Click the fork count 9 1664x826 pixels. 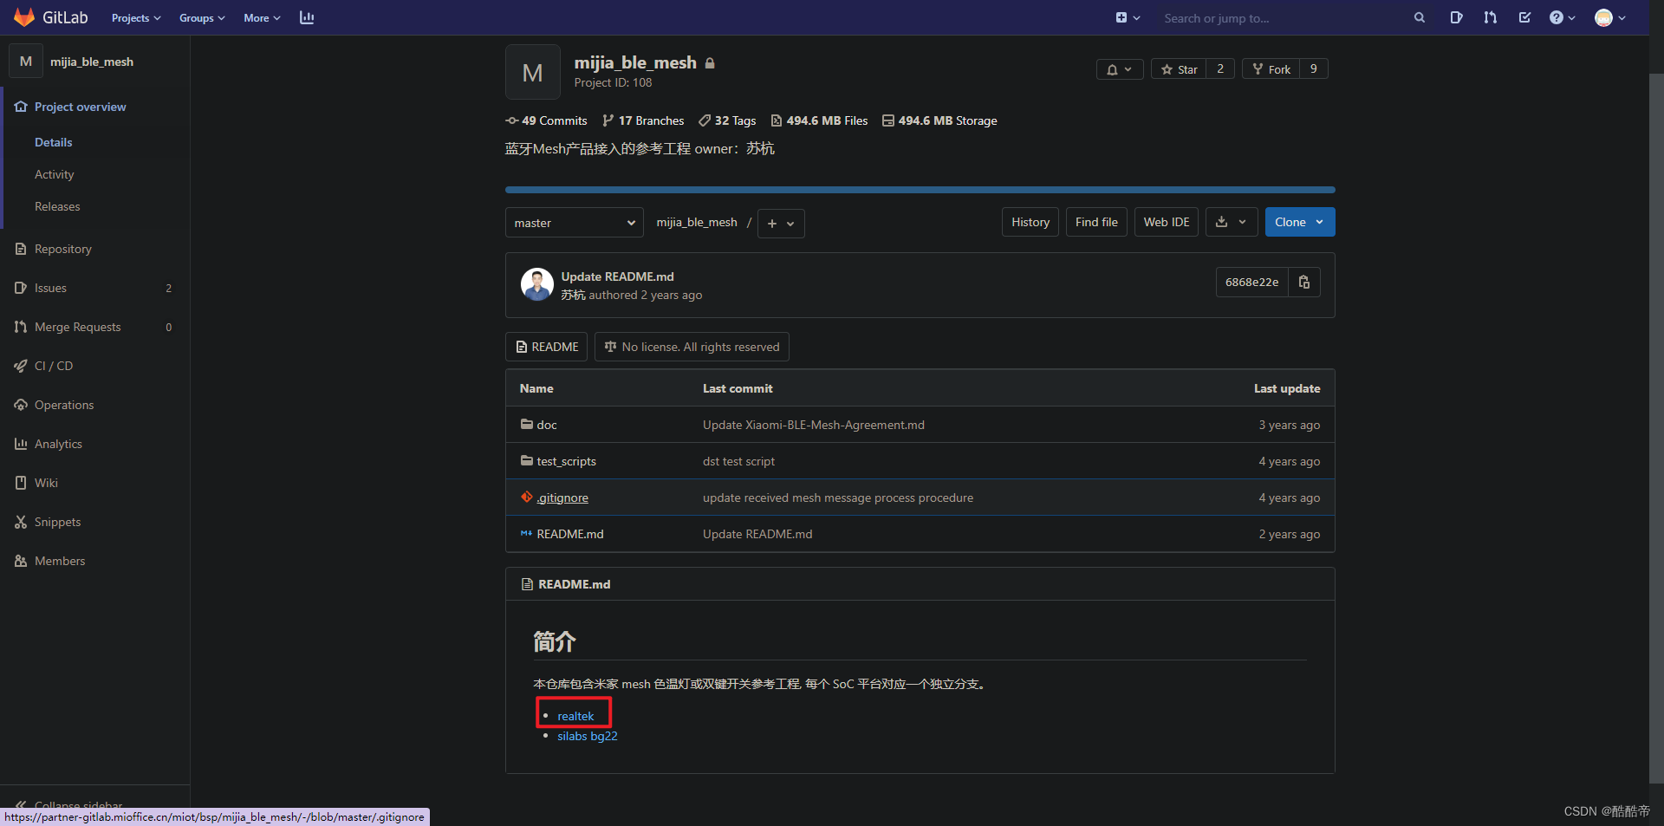click(x=1314, y=69)
